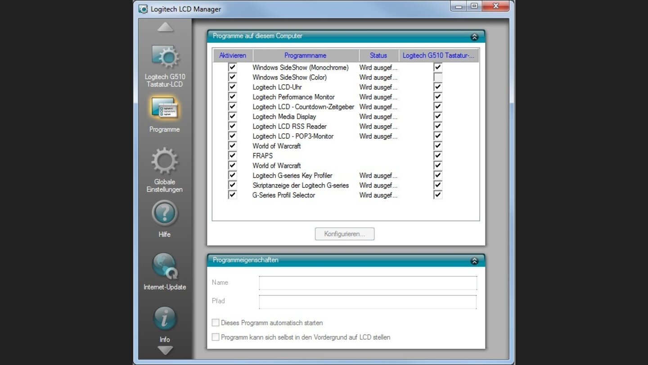The image size is (648, 365).
Task: Toggle Aktivieren for FRAPS
Action: pos(232,155)
